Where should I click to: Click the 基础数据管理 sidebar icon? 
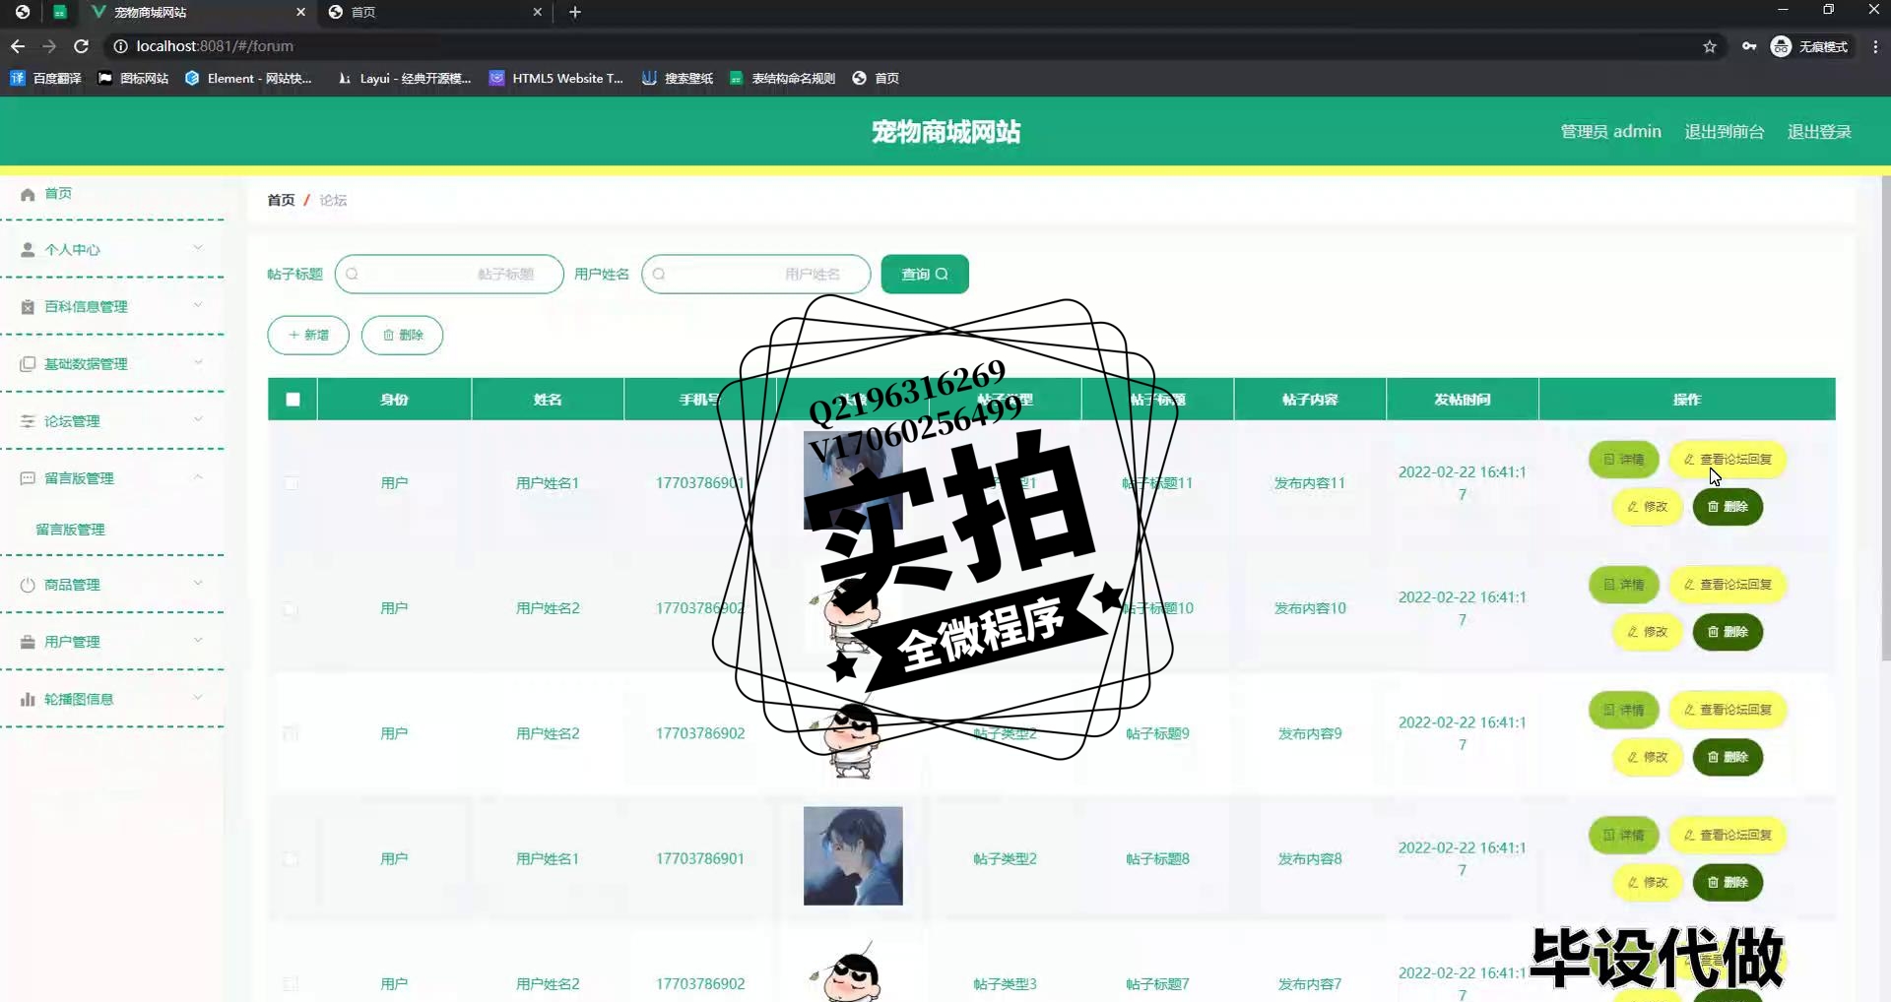point(28,364)
